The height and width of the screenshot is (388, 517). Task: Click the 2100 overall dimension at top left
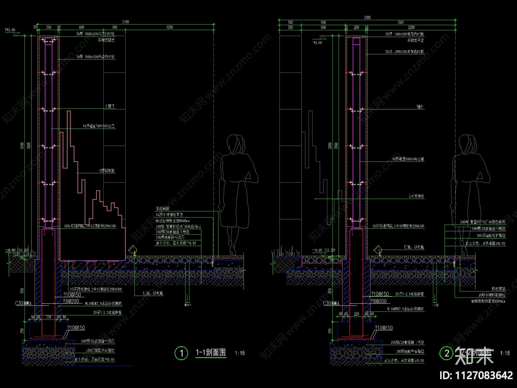[x=125, y=22]
